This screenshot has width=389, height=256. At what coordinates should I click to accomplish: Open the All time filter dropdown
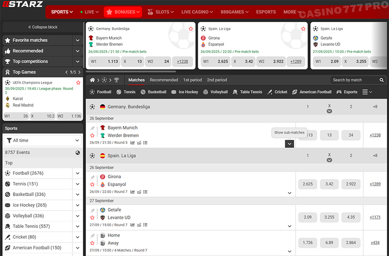43,141
